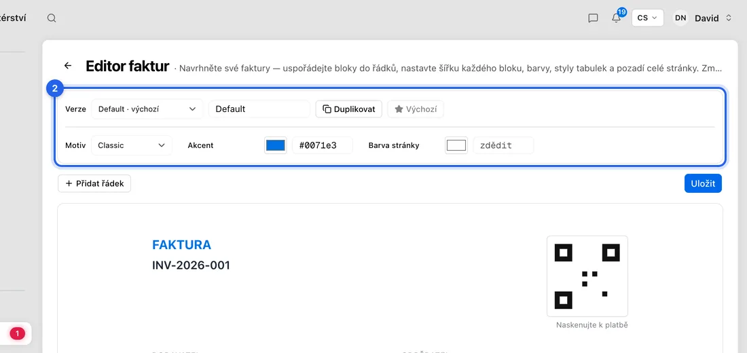
Task: Save with the Uložit button
Action: pyautogui.click(x=703, y=183)
